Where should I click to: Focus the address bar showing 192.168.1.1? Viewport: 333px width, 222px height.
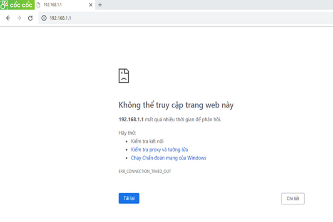186,18
